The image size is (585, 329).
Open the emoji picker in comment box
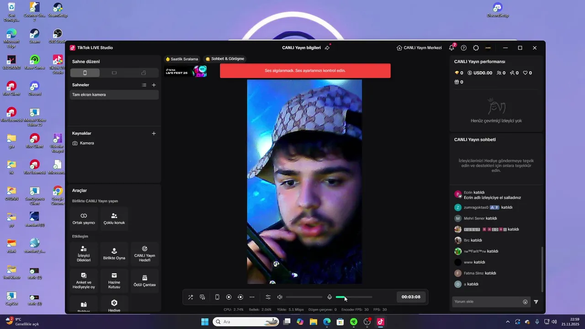click(525, 302)
